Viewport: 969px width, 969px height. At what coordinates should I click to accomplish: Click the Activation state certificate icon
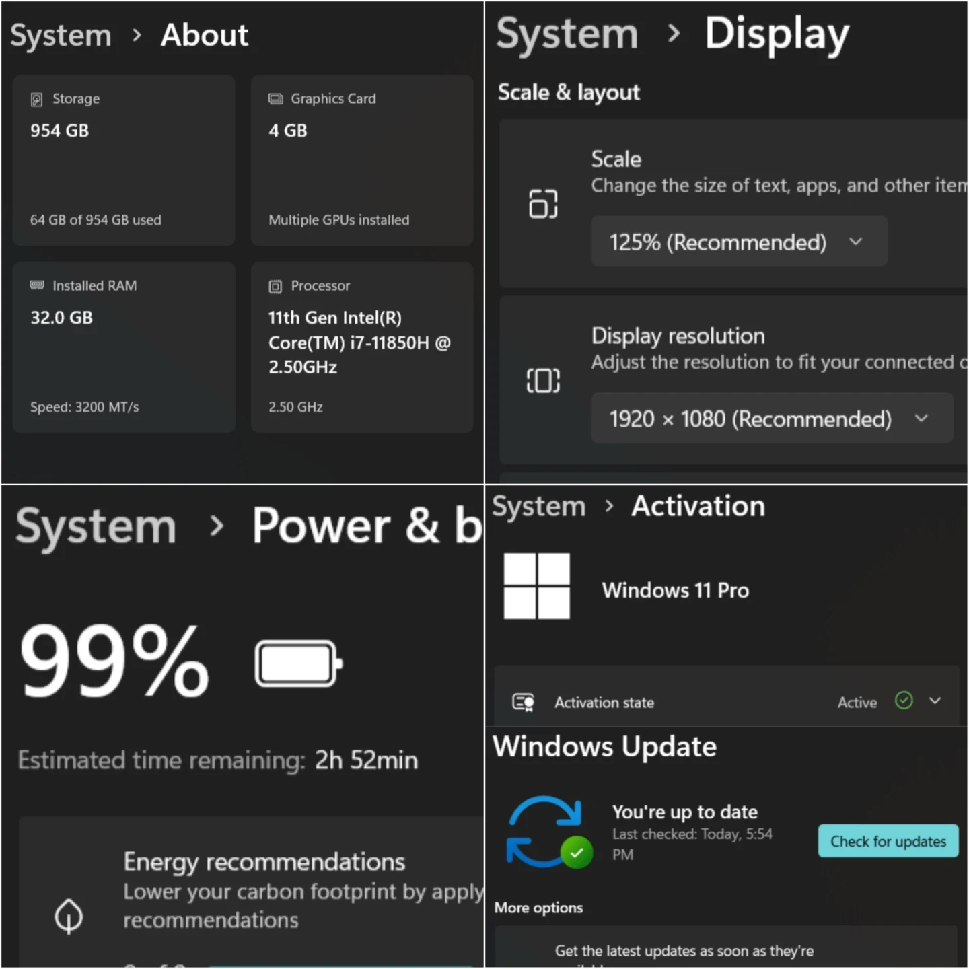point(523,703)
